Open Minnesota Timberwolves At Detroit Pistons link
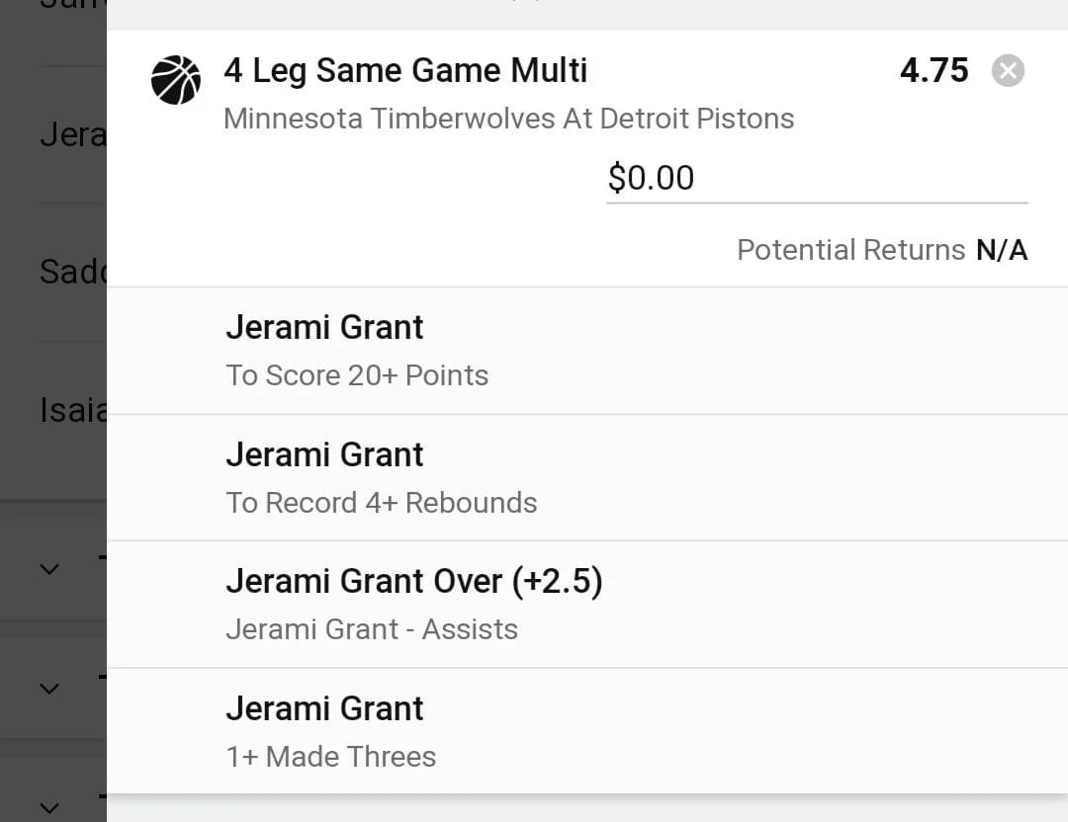The height and width of the screenshot is (822, 1068). point(508,119)
